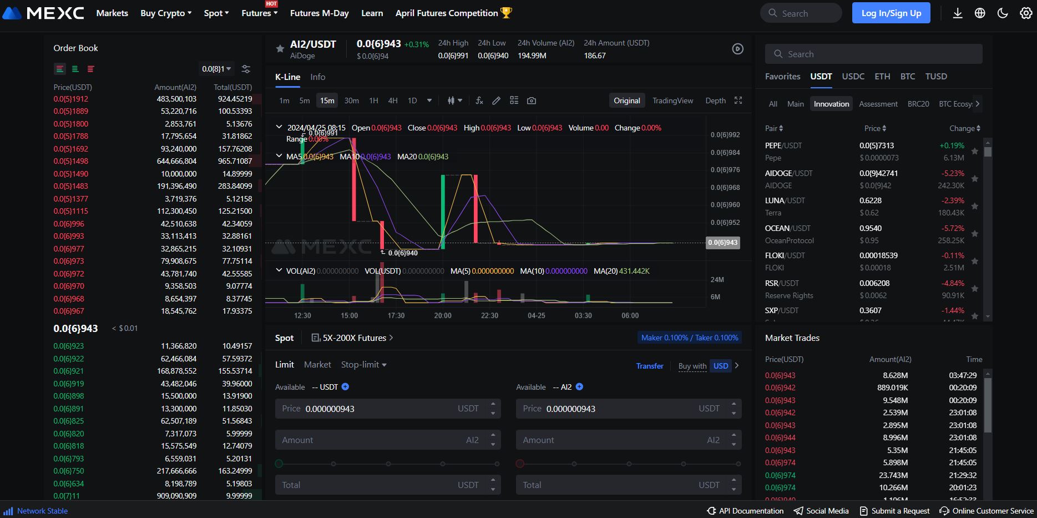
Task: Expand the Buy Crypto menu
Action: point(166,13)
